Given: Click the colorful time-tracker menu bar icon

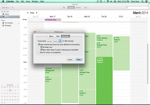Looking at the screenshot, I should [98, 1].
